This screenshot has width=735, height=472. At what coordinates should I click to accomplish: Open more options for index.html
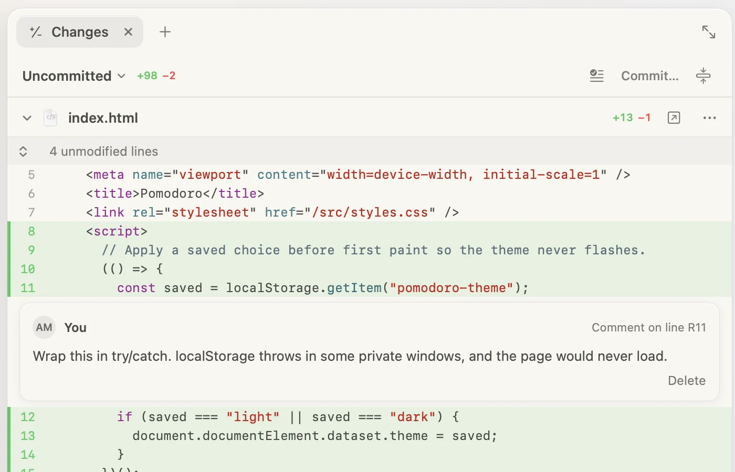(709, 118)
